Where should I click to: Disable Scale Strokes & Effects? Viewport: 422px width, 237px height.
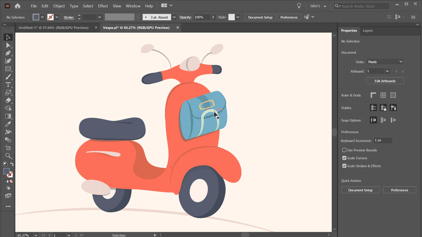(344, 166)
